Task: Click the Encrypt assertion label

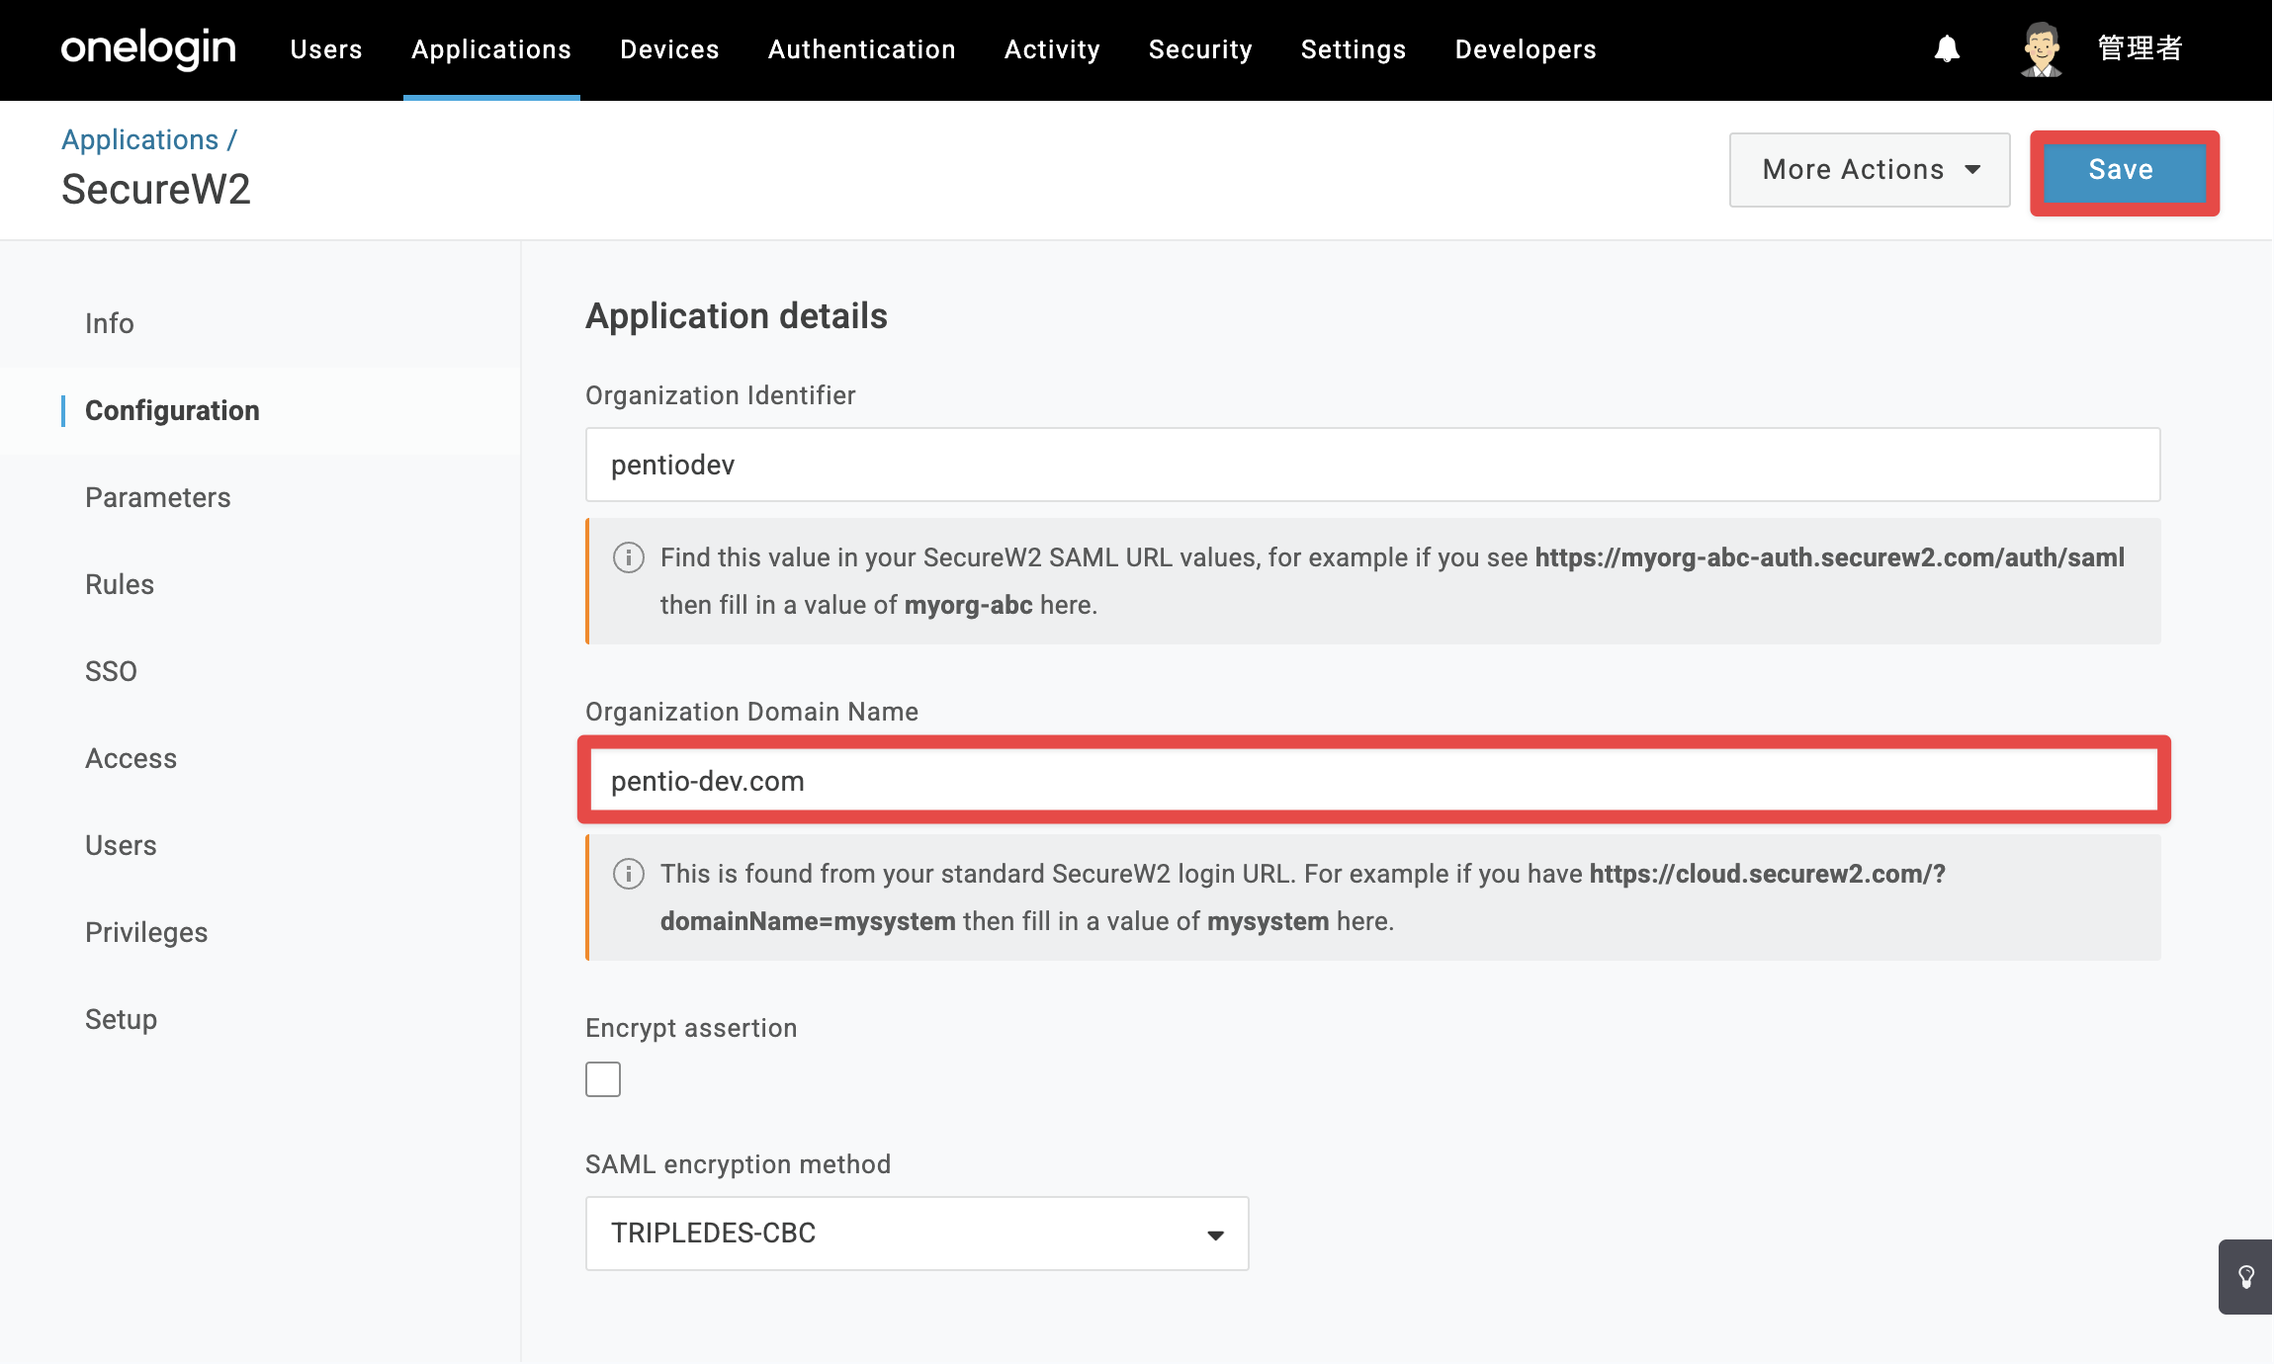Action: (691, 1028)
